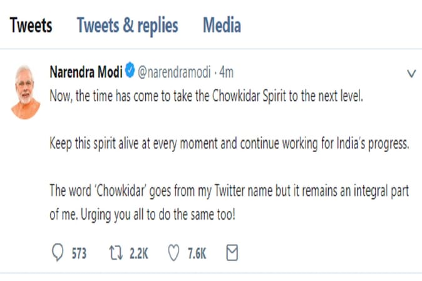Image resolution: width=422 pixels, height=281 pixels.
Task: Click the blue verified badge
Action: pos(129,73)
